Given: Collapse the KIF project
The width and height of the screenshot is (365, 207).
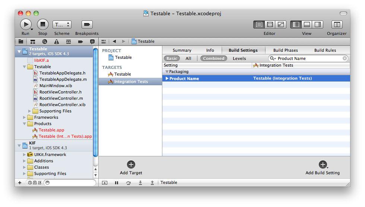Looking at the screenshot, I should coord(19,146).
